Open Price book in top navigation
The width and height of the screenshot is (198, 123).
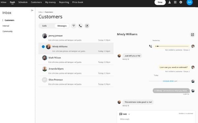(78, 2)
